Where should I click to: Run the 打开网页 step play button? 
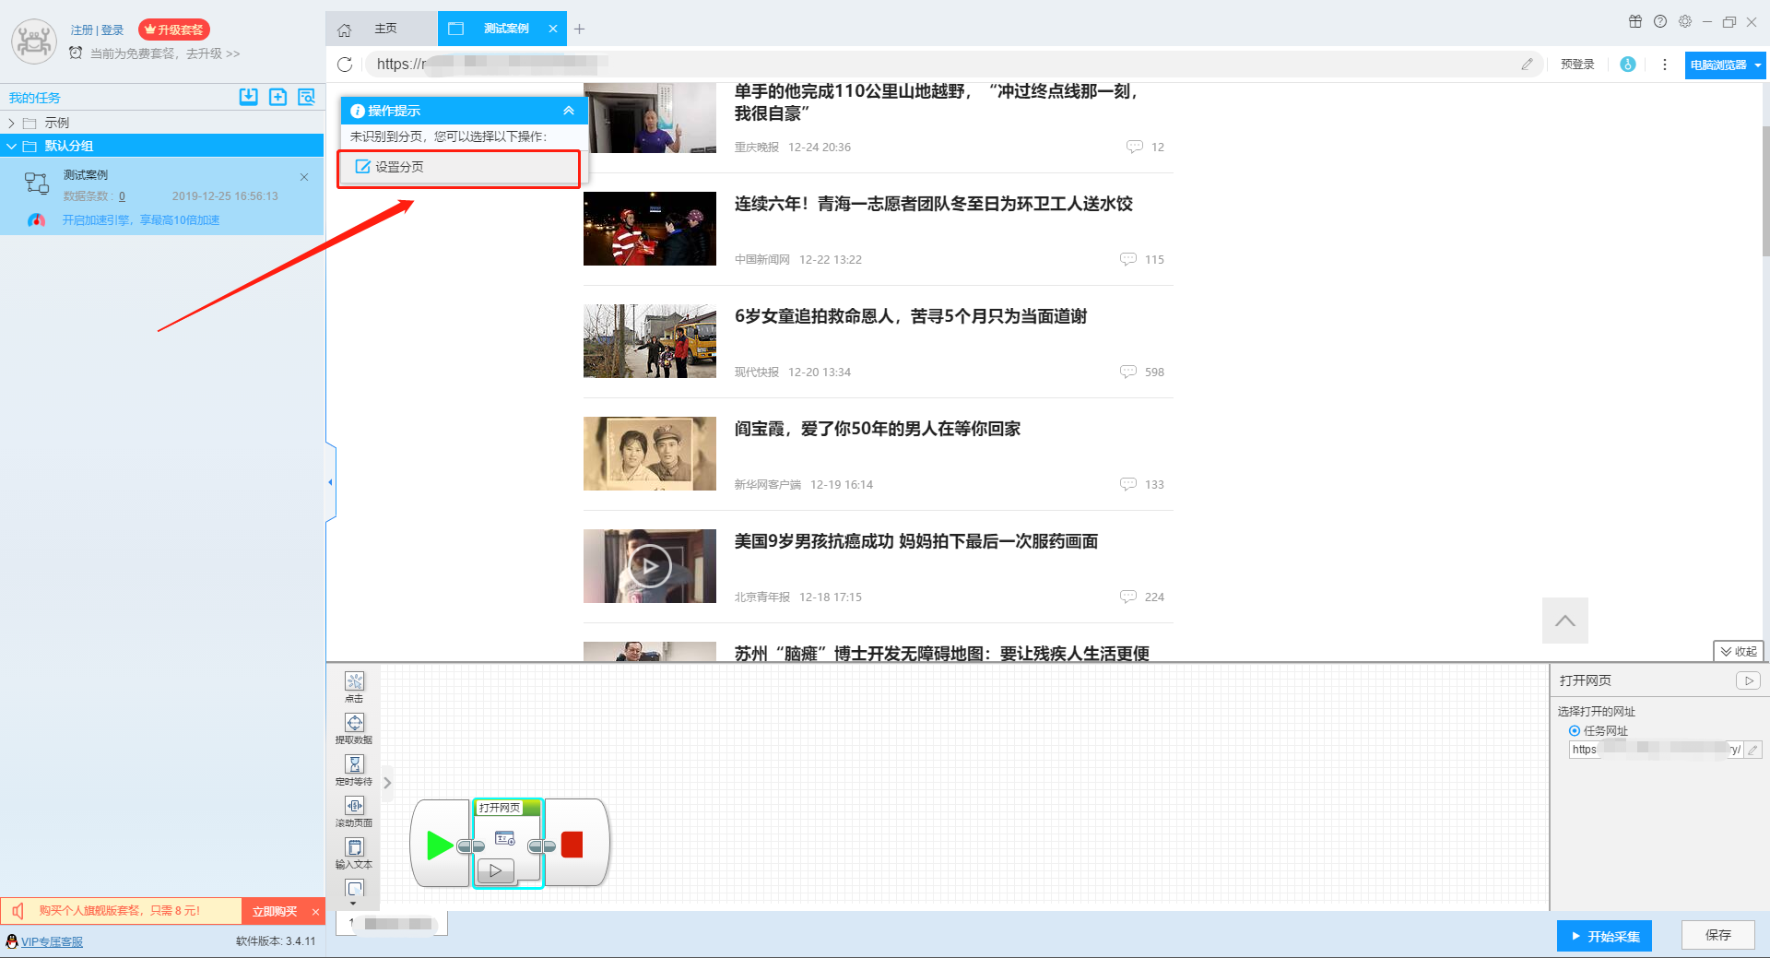pos(496,869)
